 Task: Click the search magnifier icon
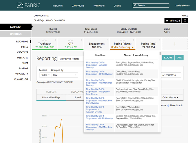(x=135, y=5)
